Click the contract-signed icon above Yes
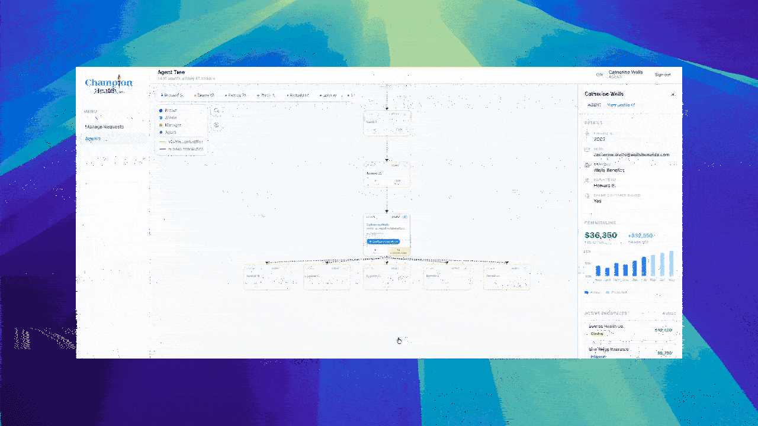The width and height of the screenshot is (758, 426). 587,196
